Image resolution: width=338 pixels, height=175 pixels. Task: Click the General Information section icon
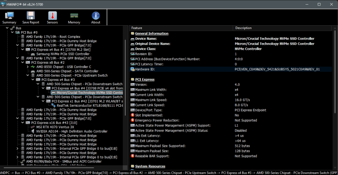pos(132,33)
